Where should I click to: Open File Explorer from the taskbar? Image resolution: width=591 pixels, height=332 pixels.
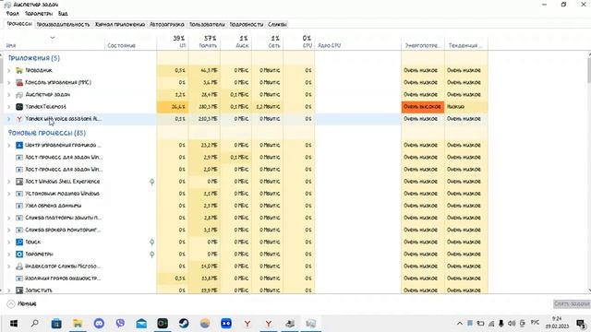coord(78,324)
